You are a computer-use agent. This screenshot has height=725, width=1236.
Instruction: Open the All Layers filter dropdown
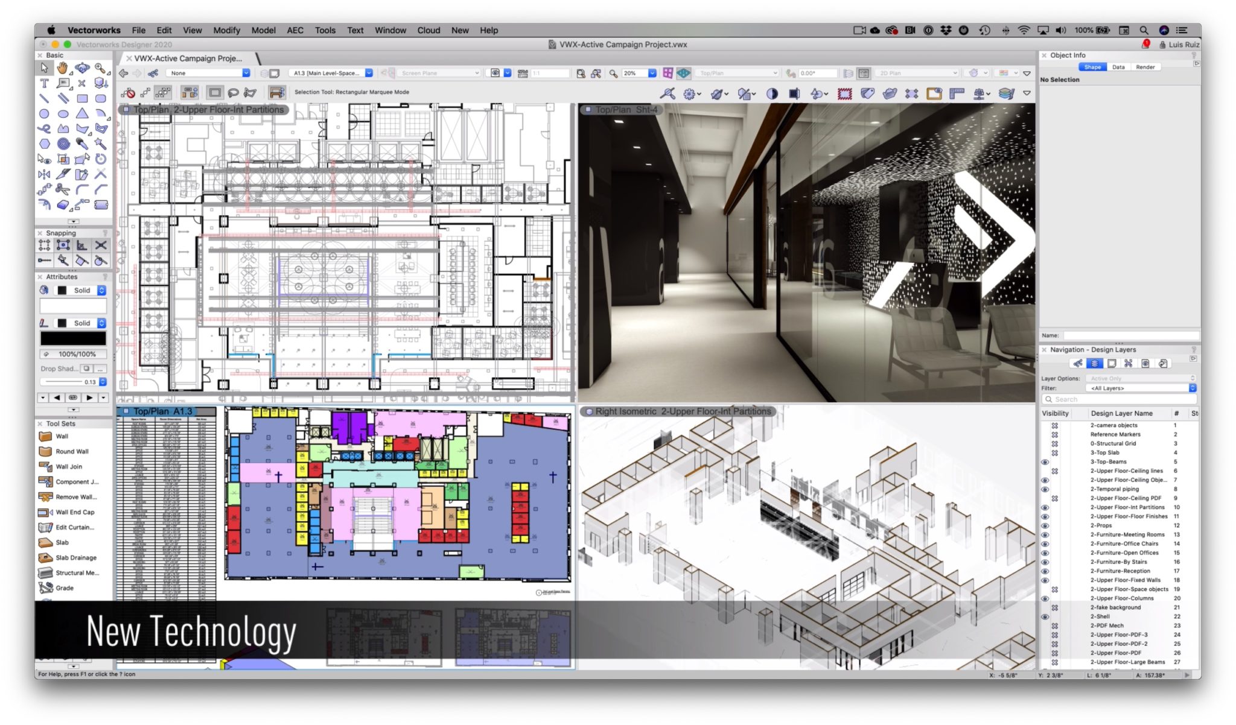coord(1194,388)
